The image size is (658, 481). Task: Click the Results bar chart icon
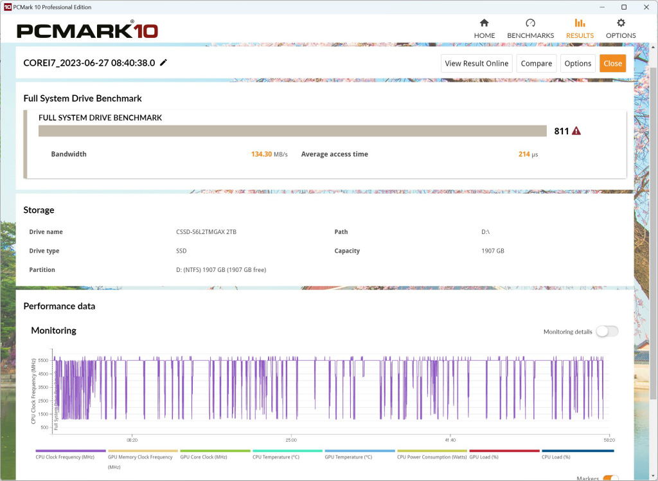(x=580, y=23)
